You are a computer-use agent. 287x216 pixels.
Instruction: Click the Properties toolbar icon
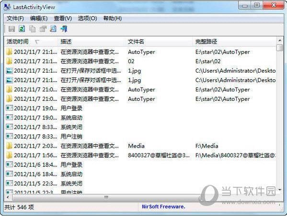coord(43,29)
